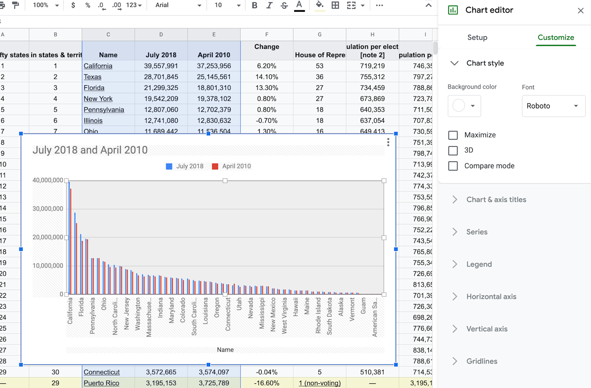
Task: Click the paint format icon
Action: [x=16, y=5]
